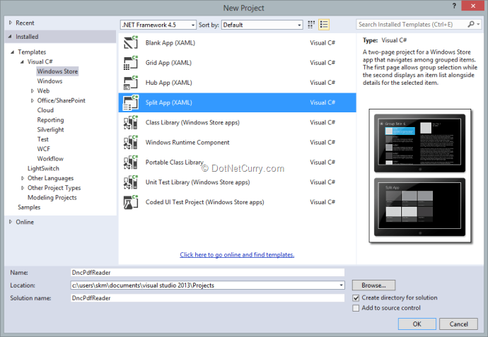Select the Test category
488x337 pixels.
point(43,139)
